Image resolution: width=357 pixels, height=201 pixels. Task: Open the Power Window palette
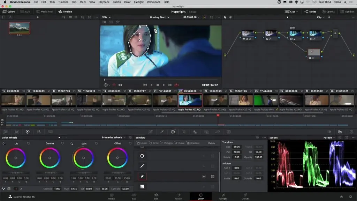[x=173, y=132]
